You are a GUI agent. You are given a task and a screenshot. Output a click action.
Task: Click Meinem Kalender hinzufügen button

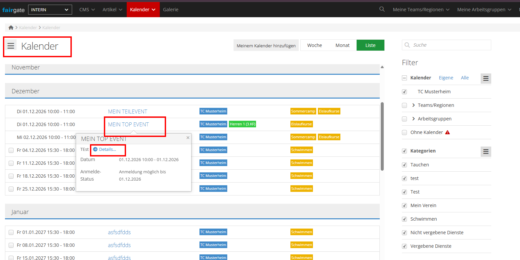(x=266, y=46)
